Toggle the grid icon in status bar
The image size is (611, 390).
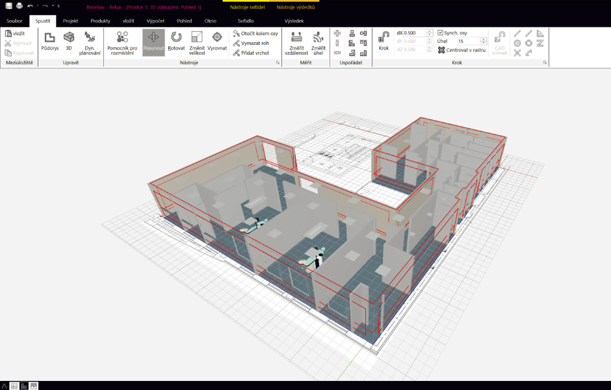(14, 385)
